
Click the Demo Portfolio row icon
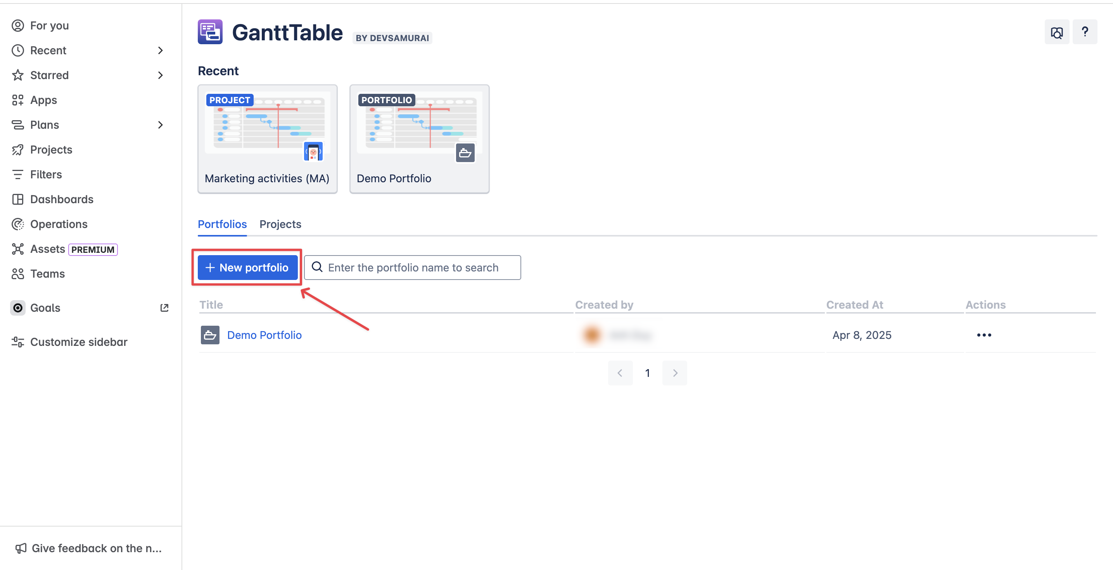click(x=210, y=335)
